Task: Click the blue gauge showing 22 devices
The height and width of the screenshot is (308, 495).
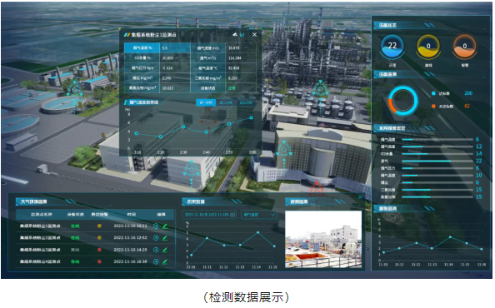Action: (392, 47)
